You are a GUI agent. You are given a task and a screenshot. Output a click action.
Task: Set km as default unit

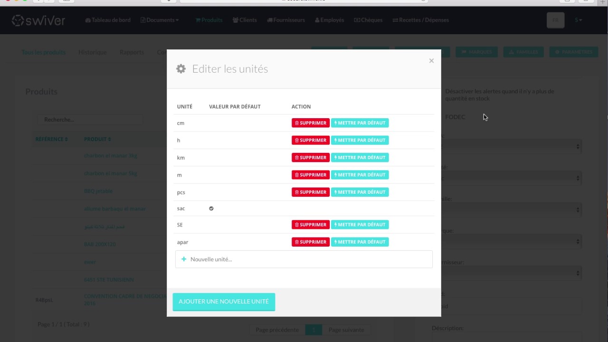pos(360,158)
